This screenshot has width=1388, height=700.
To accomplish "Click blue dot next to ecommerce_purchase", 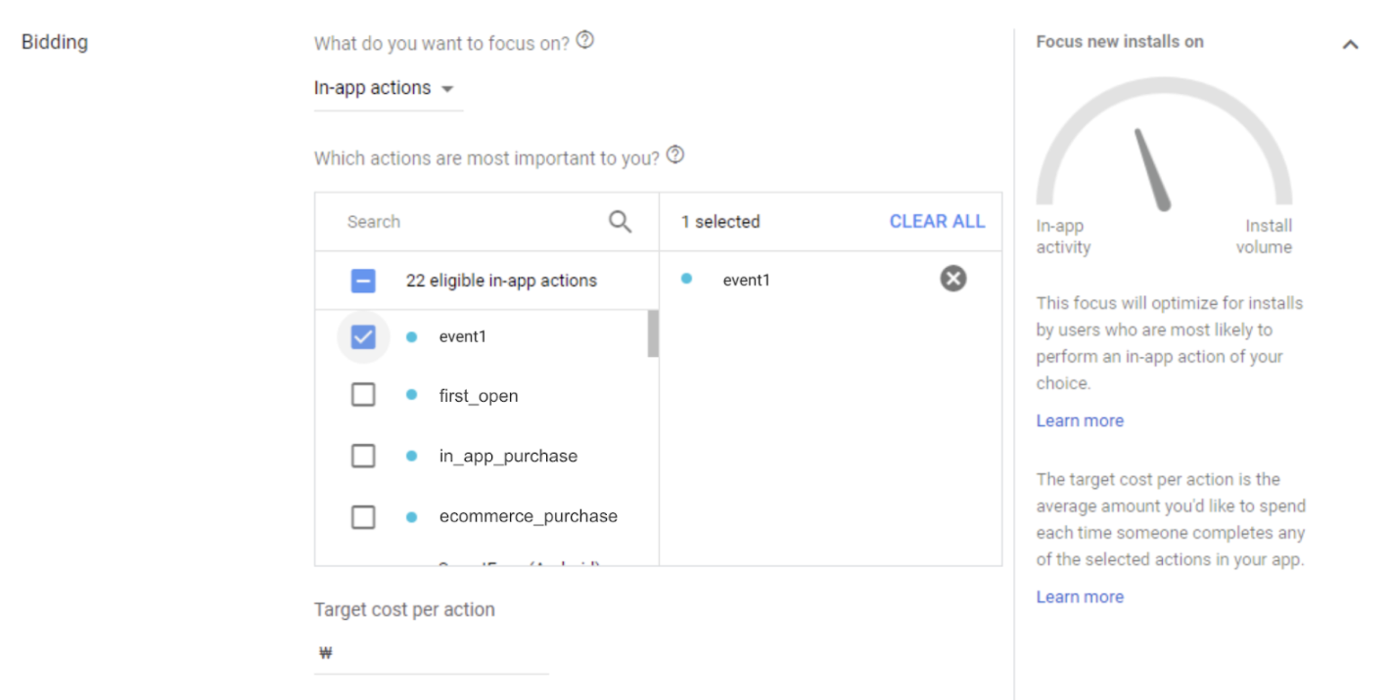I will pyautogui.click(x=411, y=516).
